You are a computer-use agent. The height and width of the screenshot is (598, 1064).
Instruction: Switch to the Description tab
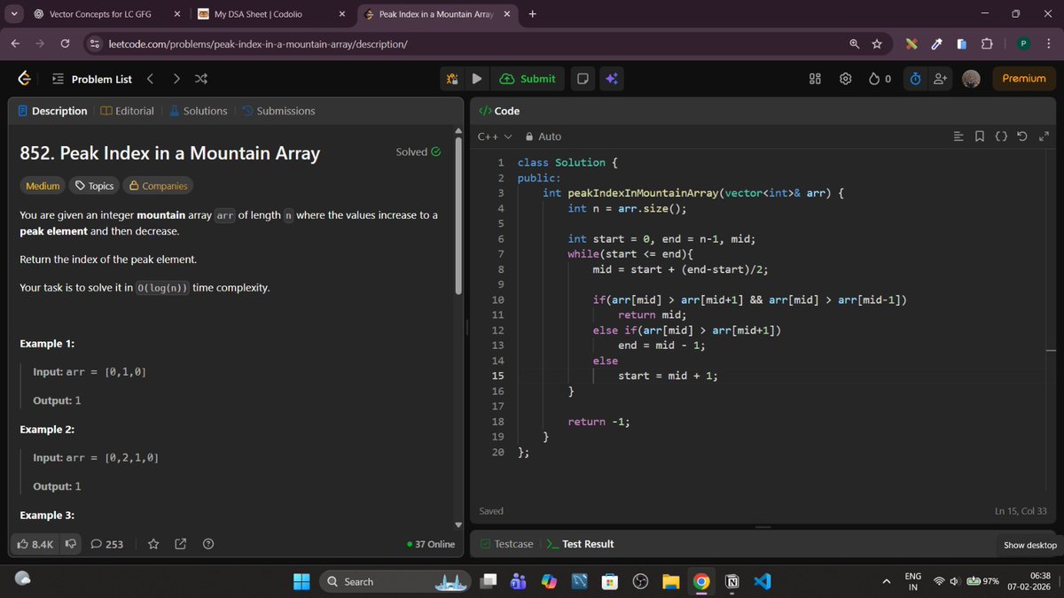pos(53,111)
